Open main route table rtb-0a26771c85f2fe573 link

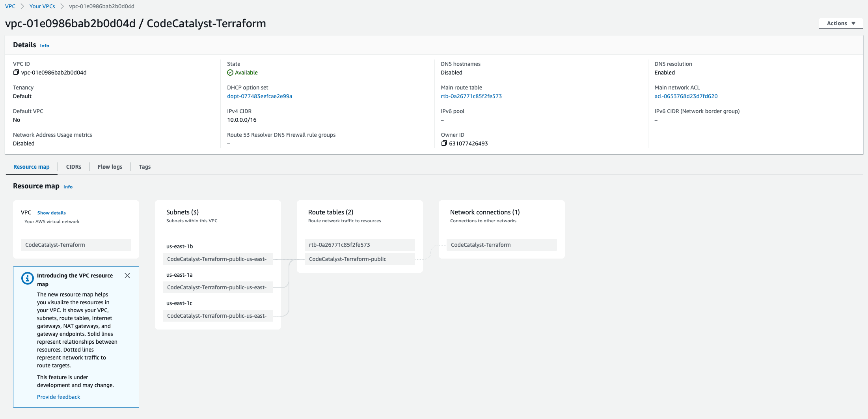(x=471, y=96)
